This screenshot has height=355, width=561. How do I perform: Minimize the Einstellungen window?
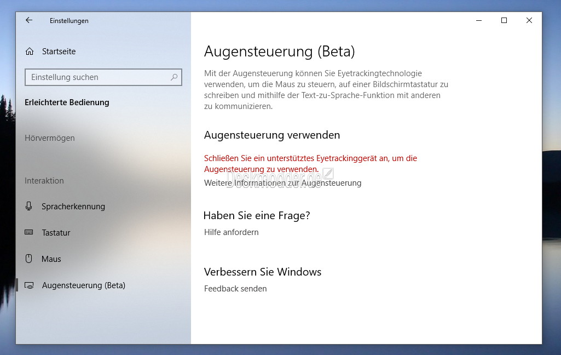click(x=479, y=20)
